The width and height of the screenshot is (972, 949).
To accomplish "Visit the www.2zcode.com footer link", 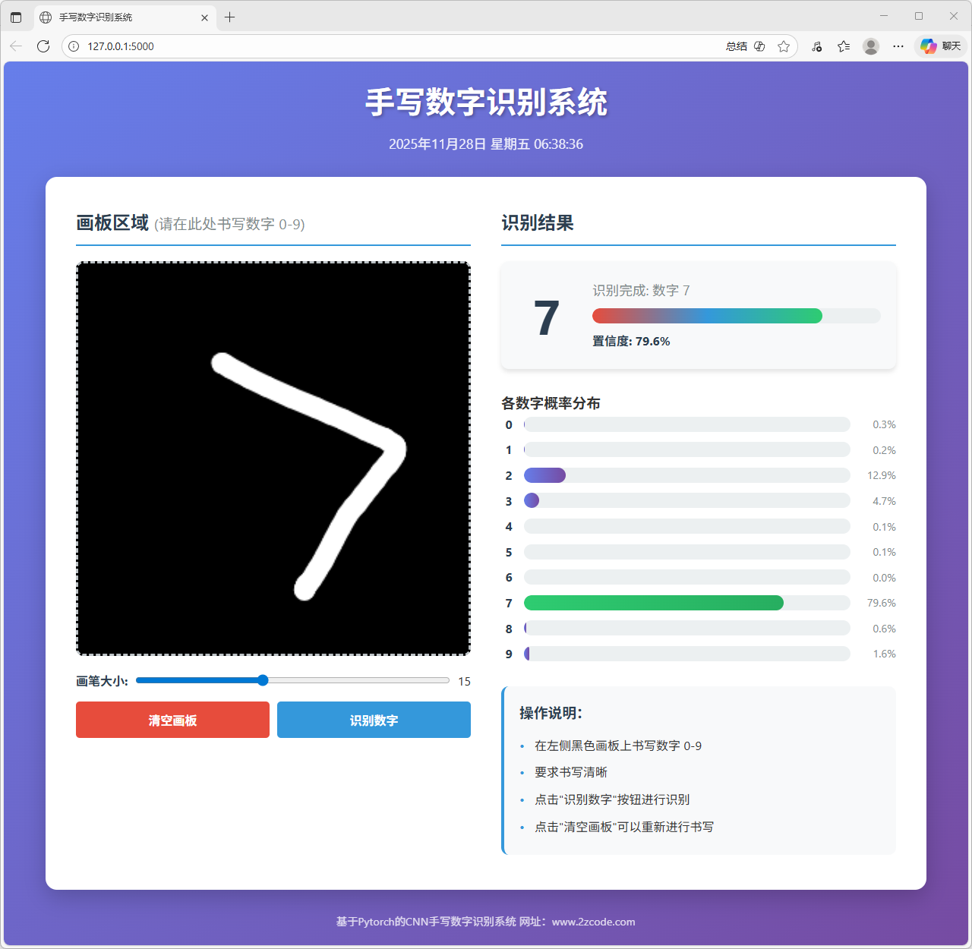I will 592,922.
